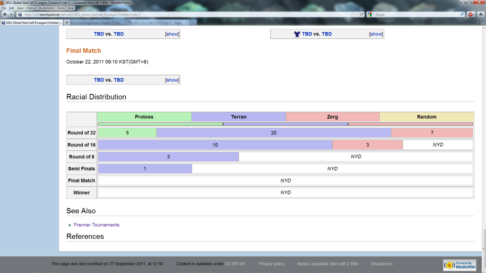Open the Adblock Plus toolbar icon

[471, 15]
